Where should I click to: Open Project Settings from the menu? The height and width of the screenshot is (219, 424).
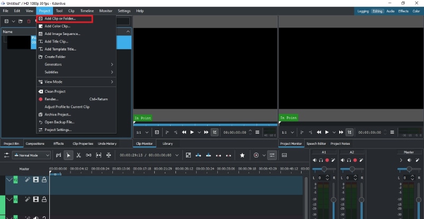point(58,130)
